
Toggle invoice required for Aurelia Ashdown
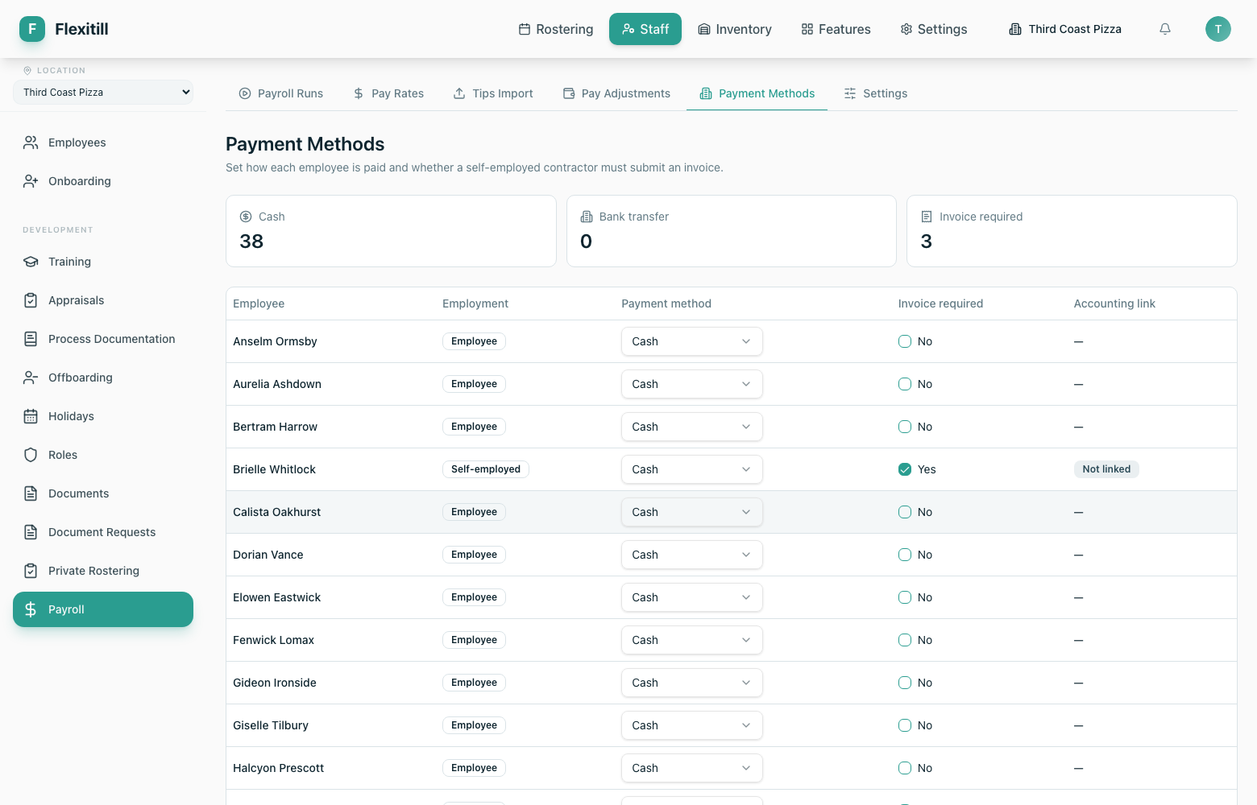(x=905, y=384)
